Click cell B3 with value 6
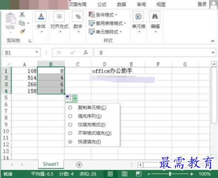Image resolution: width=218 pixels, height=178 pixels. pos(51,84)
